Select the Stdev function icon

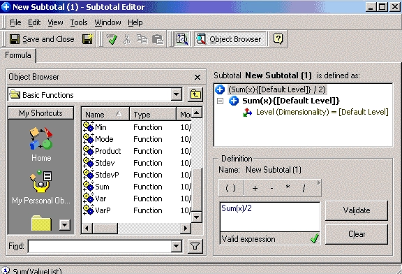tap(89, 163)
